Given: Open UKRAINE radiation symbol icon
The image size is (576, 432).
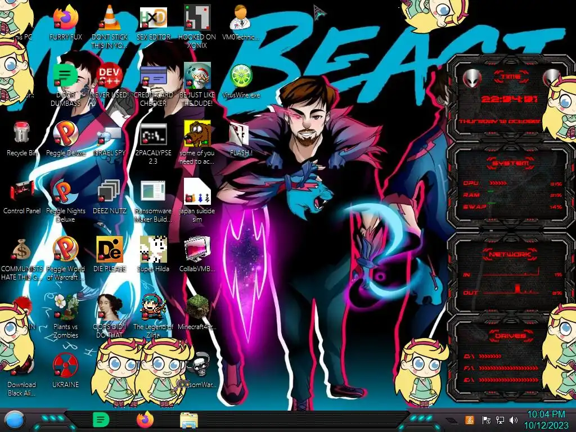Looking at the screenshot, I should [x=65, y=365].
